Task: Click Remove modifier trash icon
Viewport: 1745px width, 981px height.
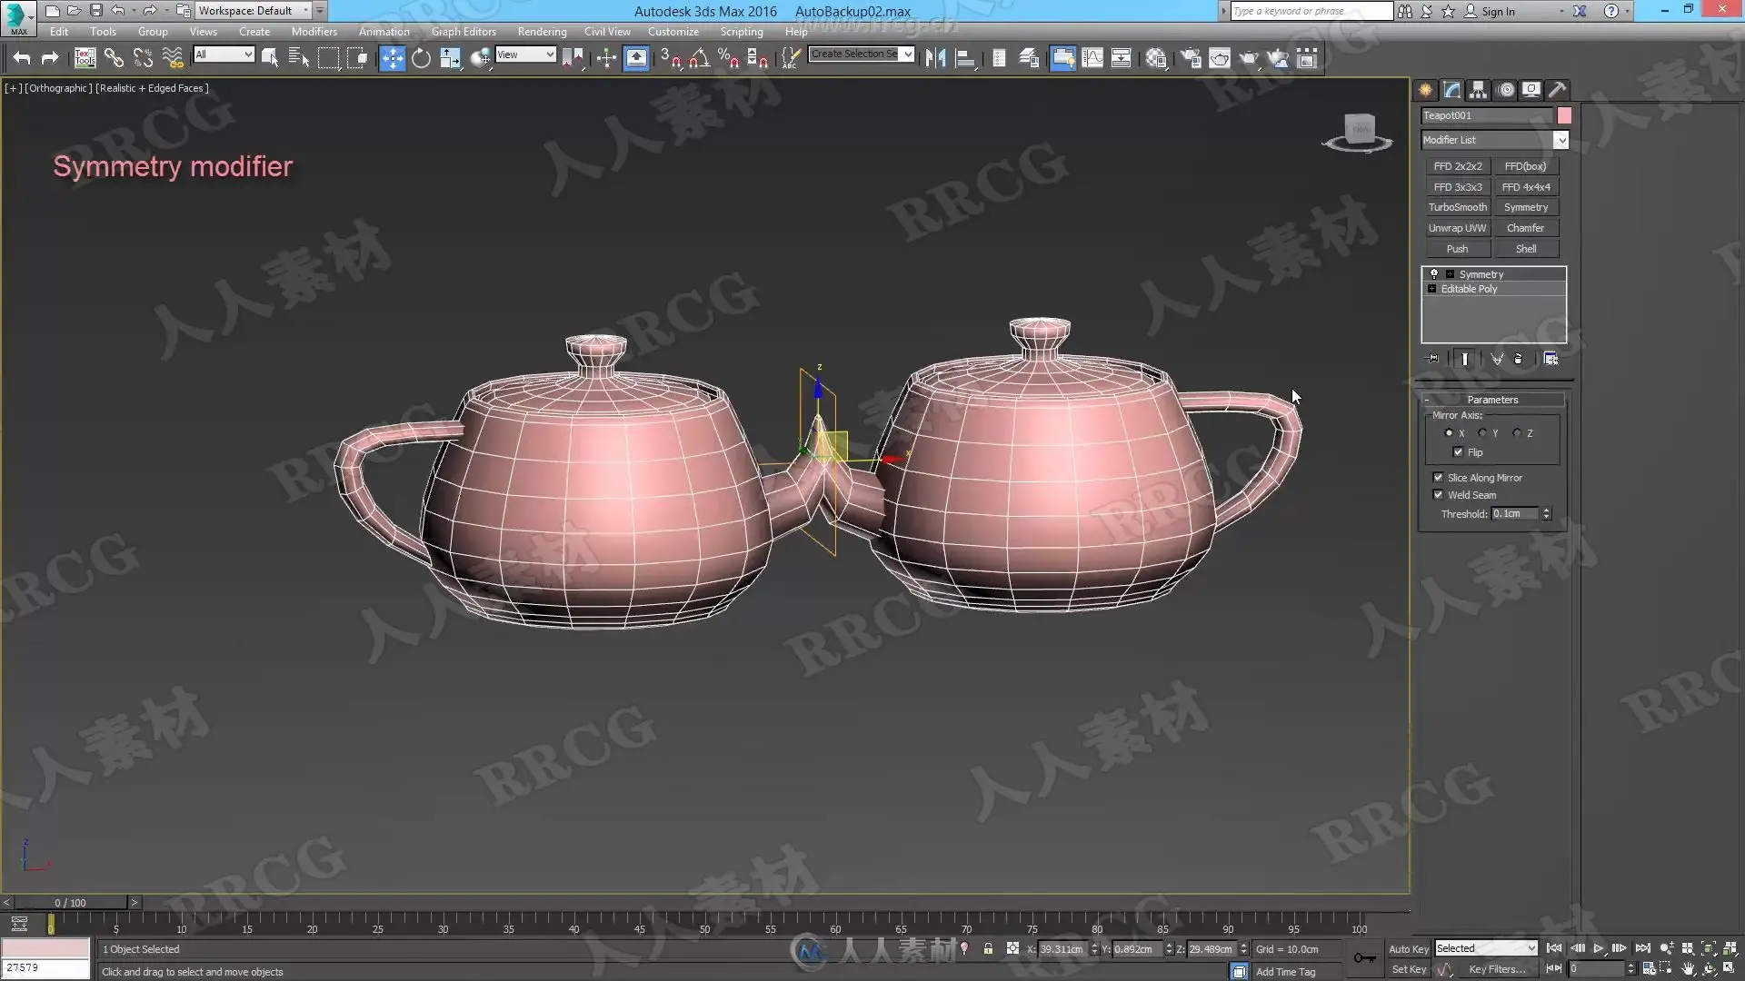Action: (1518, 359)
